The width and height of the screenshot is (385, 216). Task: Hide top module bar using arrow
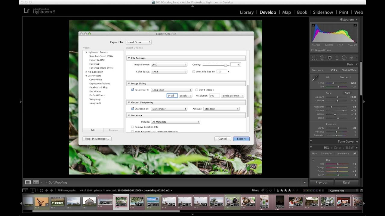(x=192, y=6)
